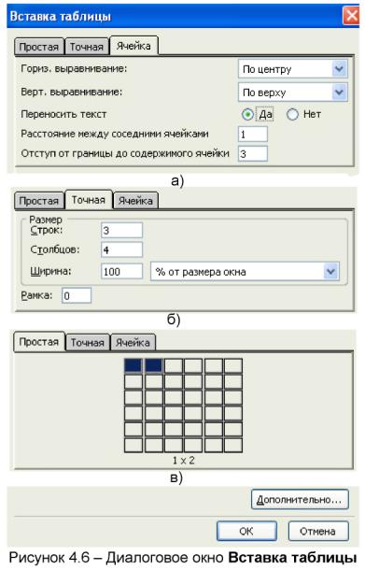Expand the % от размера окна dropdown
Image resolution: width=365 pixels, height=570 pixels.
pos(246,272)
